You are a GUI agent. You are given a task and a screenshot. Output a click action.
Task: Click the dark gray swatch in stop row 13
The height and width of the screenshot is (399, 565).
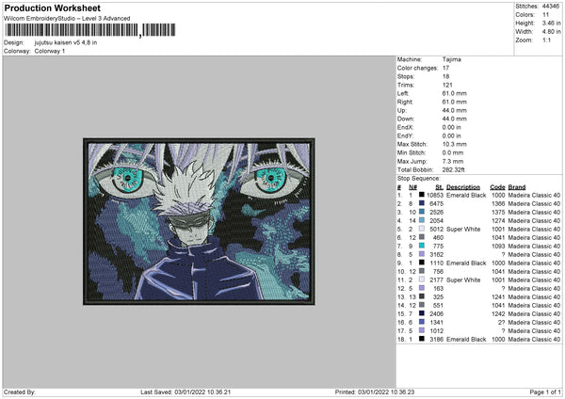click(x=422, y=296)
